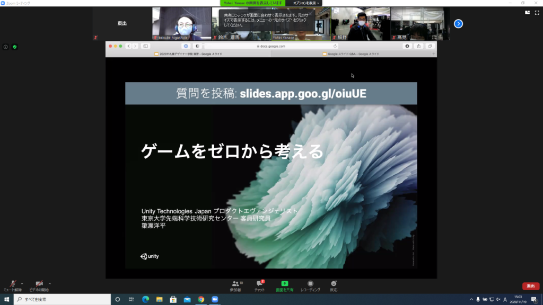Screen dimensions: 543x305
Task: Show next participants with the blue arrow
Action: coord(458,24)
